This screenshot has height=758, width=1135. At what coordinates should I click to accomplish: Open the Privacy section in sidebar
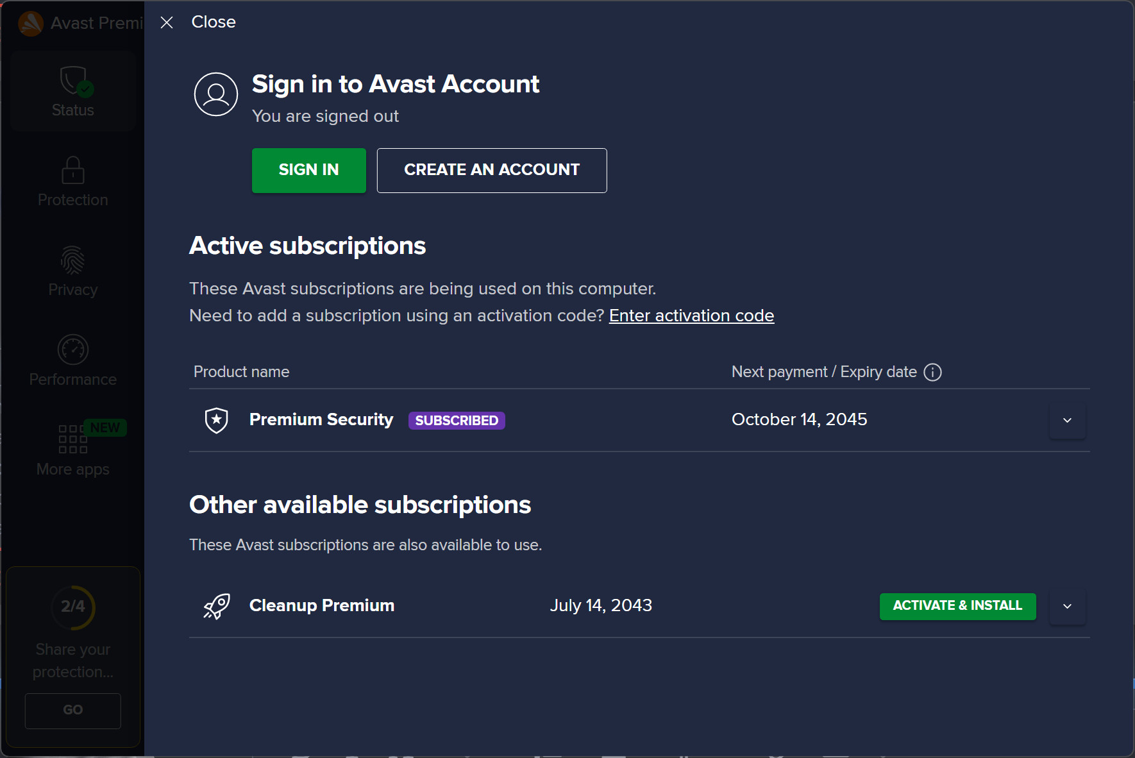point(73,271)
